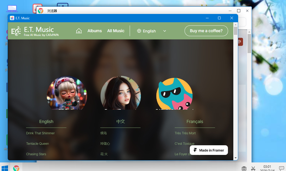The height and width of the screenshot is (171, 286).
Task: Click the E.T. Music window title bar icon
Action: tap(12, 18)
